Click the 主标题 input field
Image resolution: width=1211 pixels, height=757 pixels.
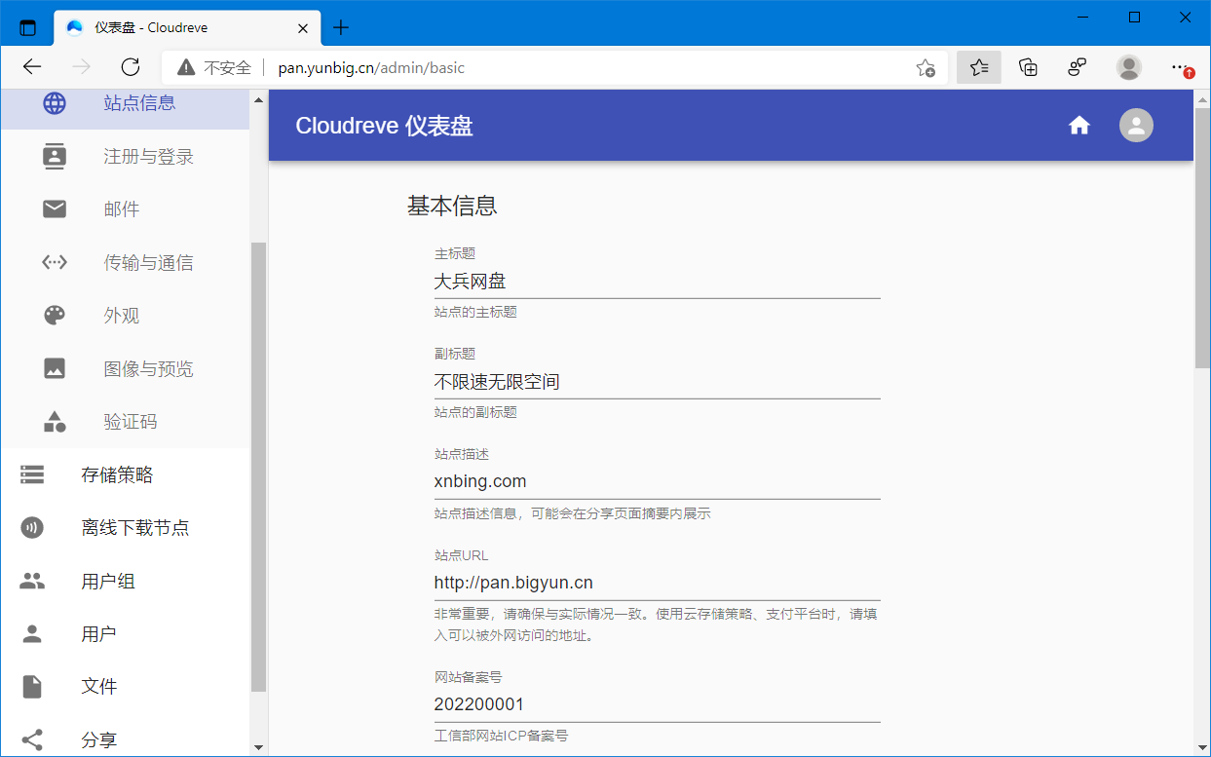tap(657, 283)
